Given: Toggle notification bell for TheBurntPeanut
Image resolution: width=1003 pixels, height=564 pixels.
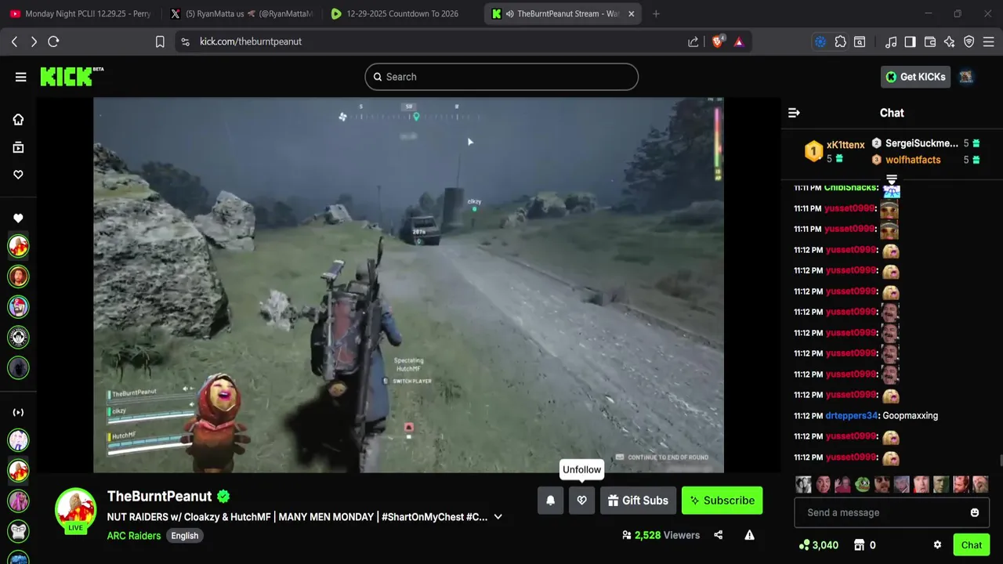Looking at the screenshot, I should pyautogui.click(x=550, y=501).
